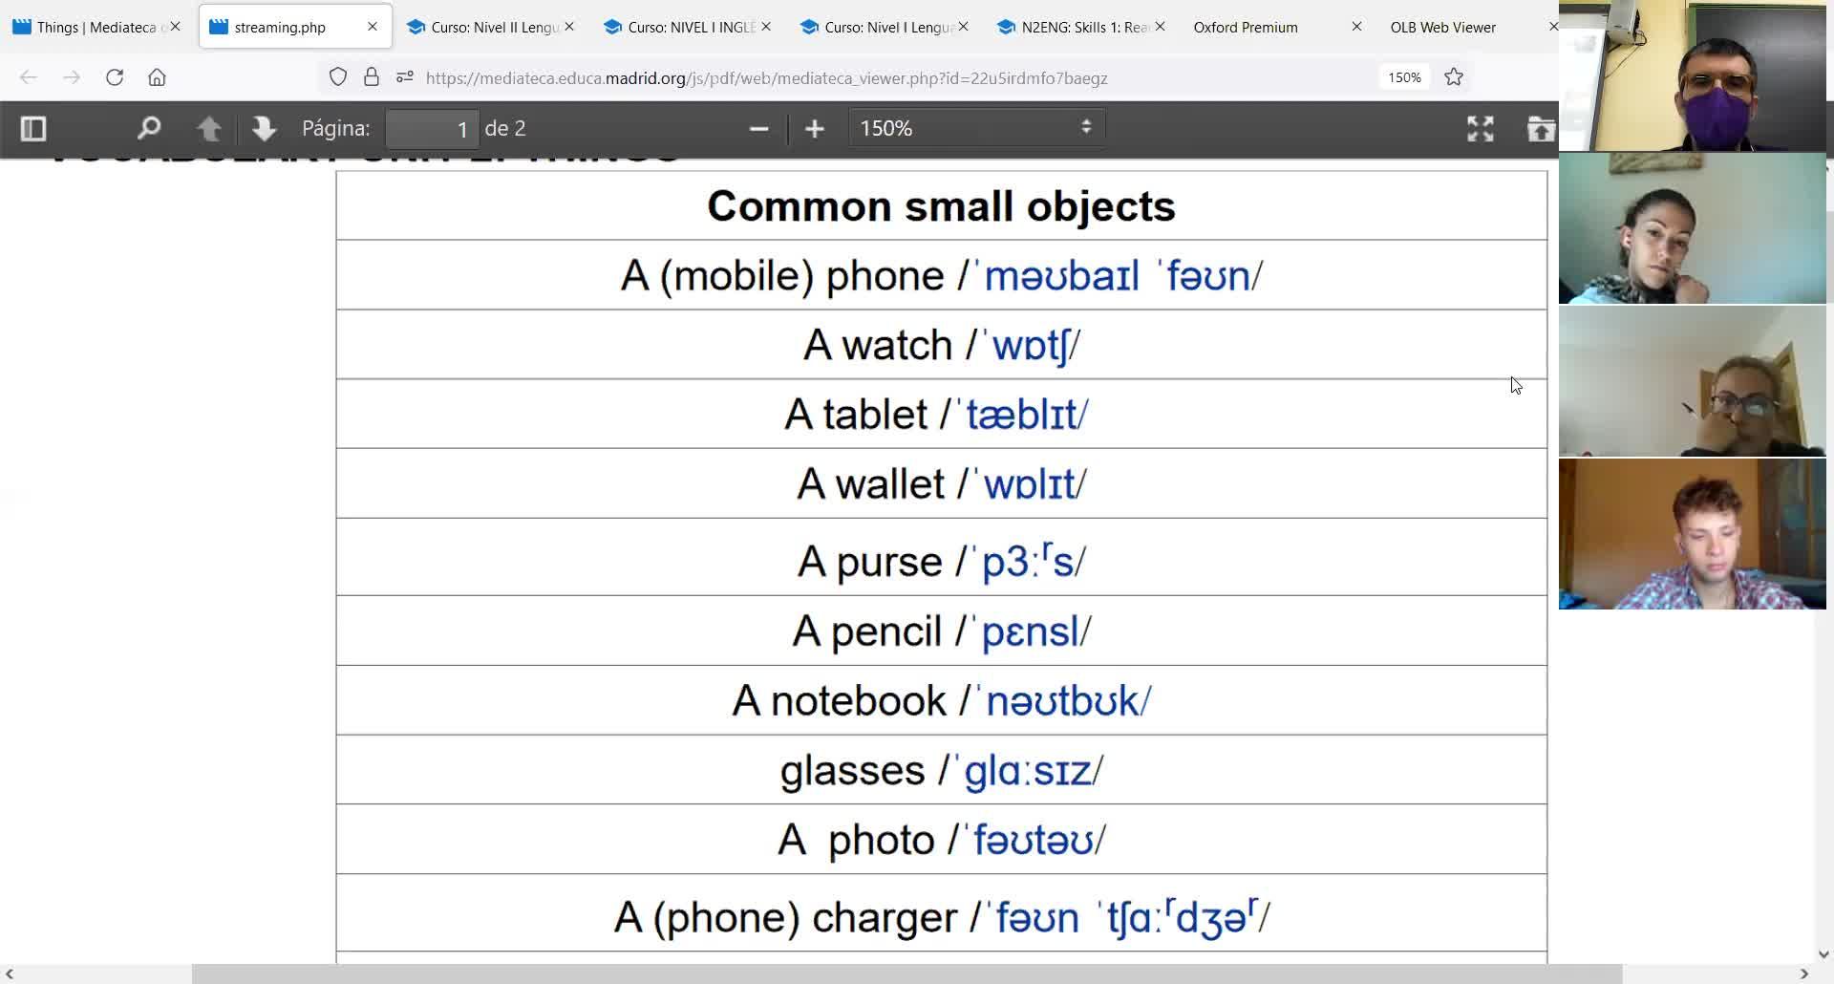1834x984 pixels.
Task: Open tracking protection shield icon
Action: (x=338, y=77)
